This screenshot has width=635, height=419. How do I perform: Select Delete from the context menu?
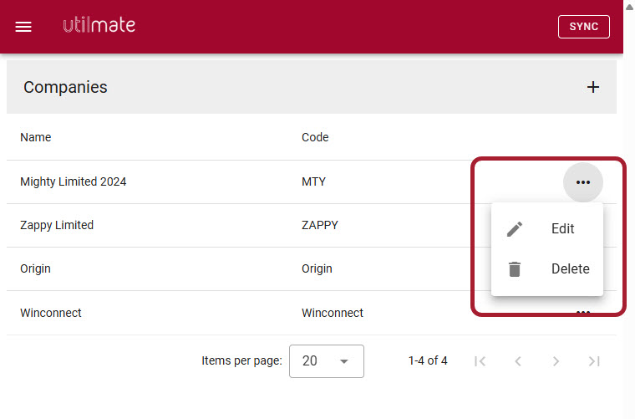coord(546,268)
